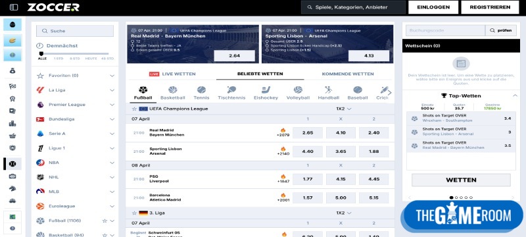The image size is (526, 237).
Task: Click the Bundesliga logo in league list
Action: (x=40, y=119)
